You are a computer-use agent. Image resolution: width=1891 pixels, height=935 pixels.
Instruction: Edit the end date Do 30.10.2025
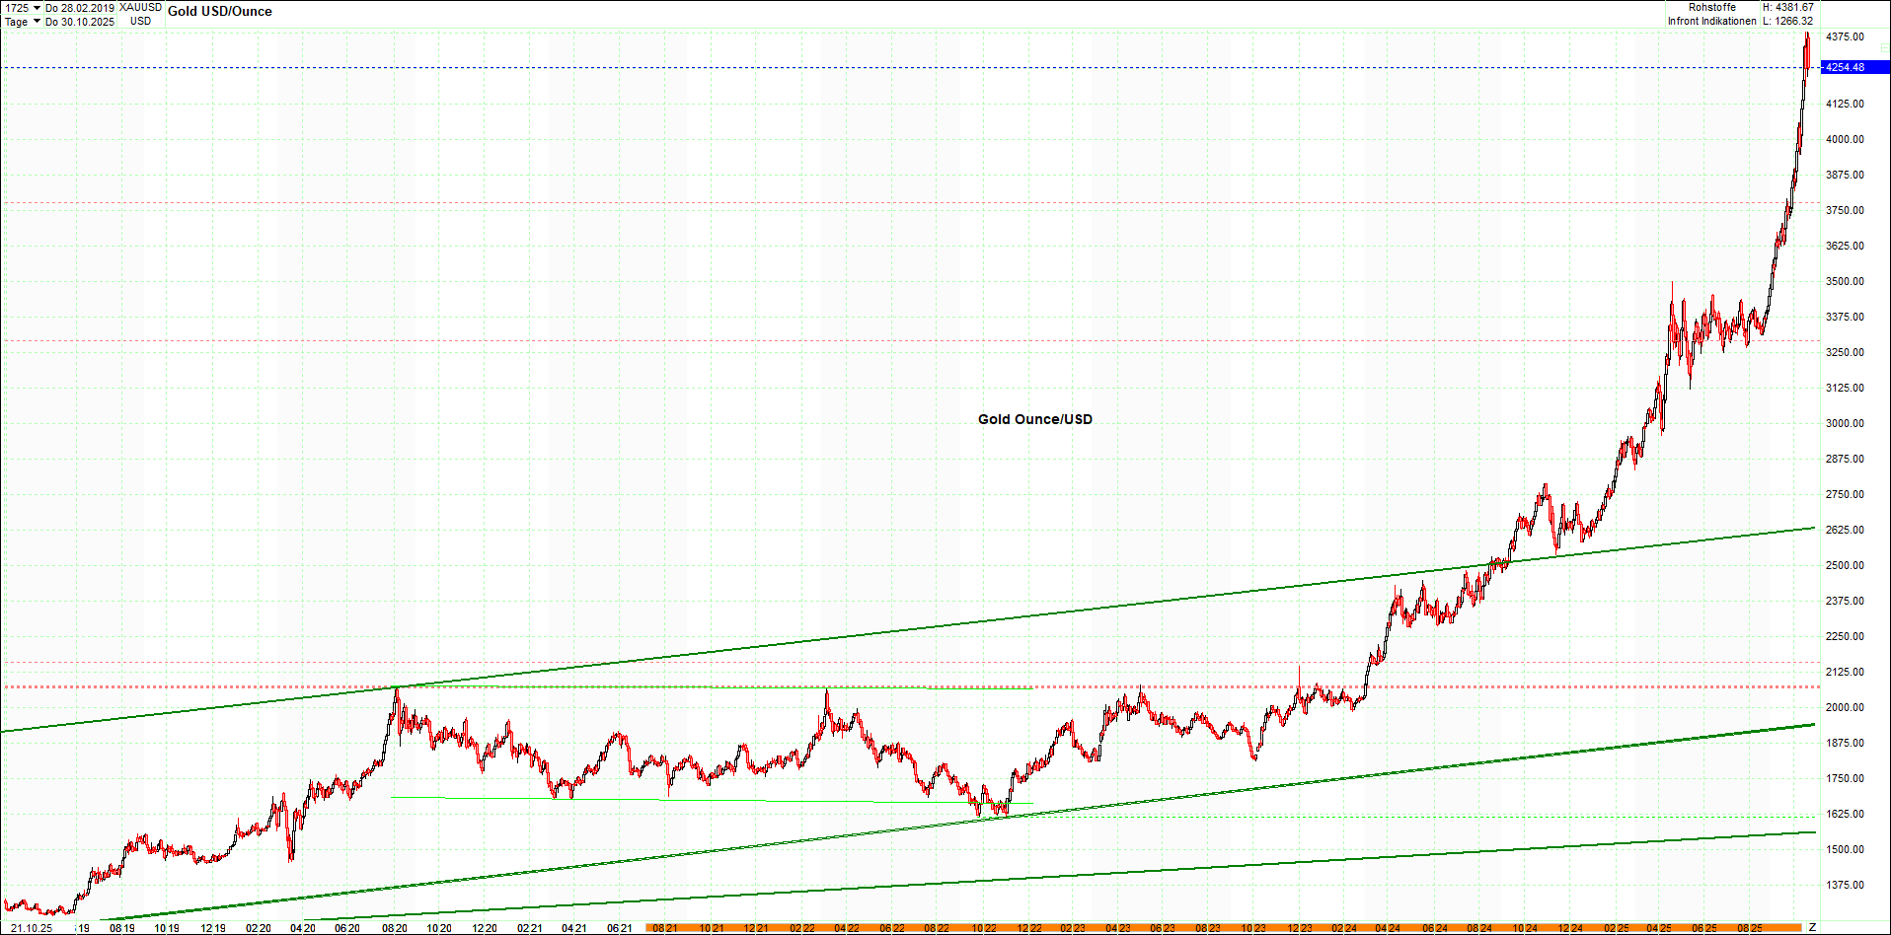pyautogui.click(x=81, y=22)
